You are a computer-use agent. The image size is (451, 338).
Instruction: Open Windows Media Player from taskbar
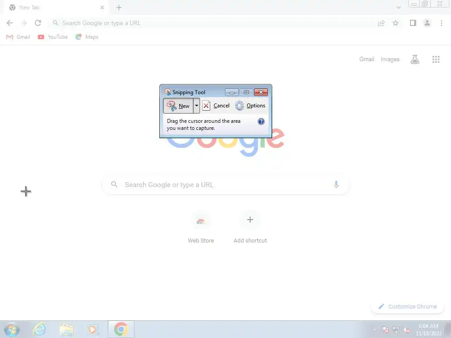[92, 329]
